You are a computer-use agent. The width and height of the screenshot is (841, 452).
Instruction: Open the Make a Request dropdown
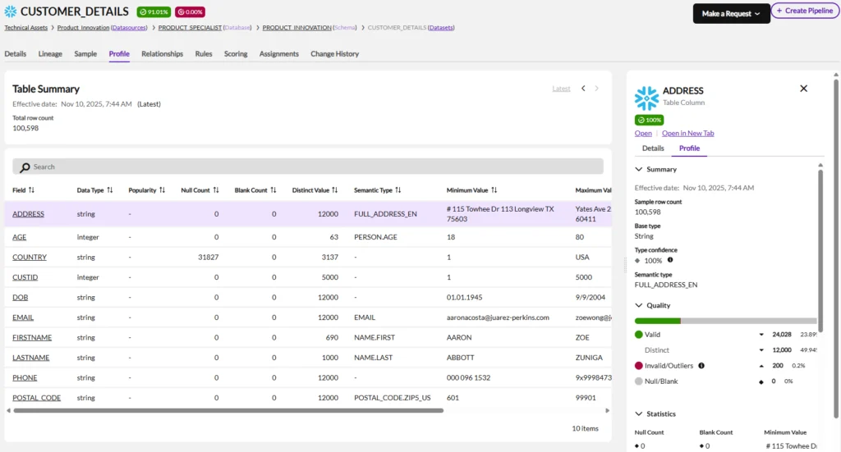pos(731,13)
